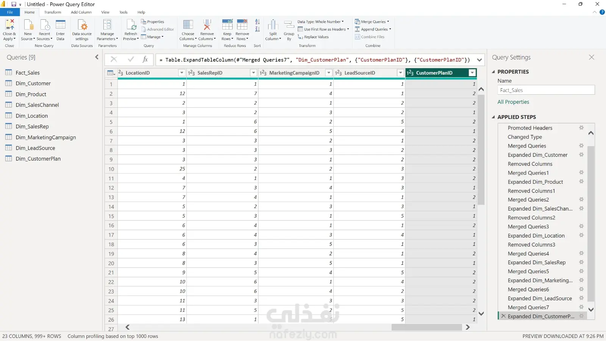Click the Refresh Preview icon
The width and height of the screenshot is (606, 341).
[131, 25]
